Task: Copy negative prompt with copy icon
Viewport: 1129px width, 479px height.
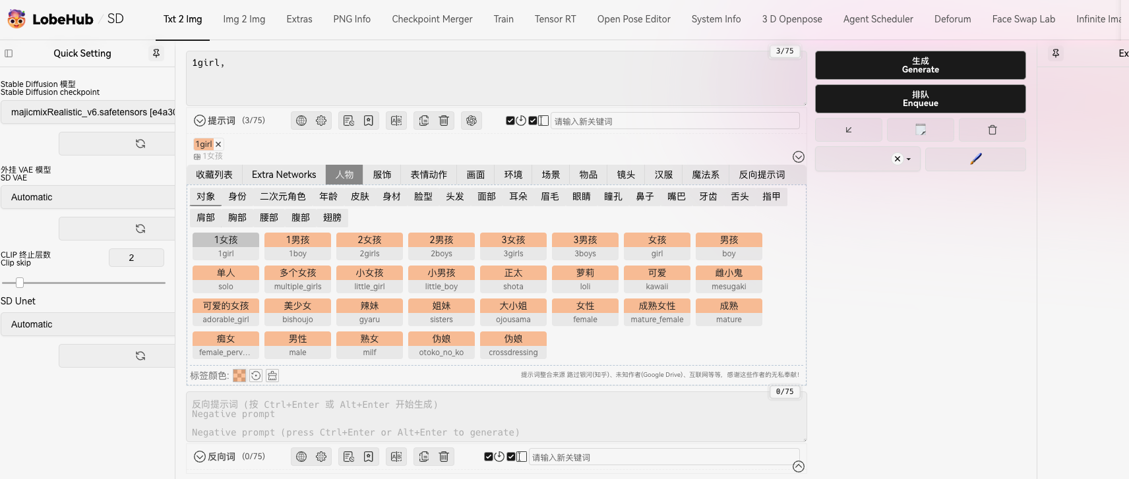Action: [x=424, y=457]
